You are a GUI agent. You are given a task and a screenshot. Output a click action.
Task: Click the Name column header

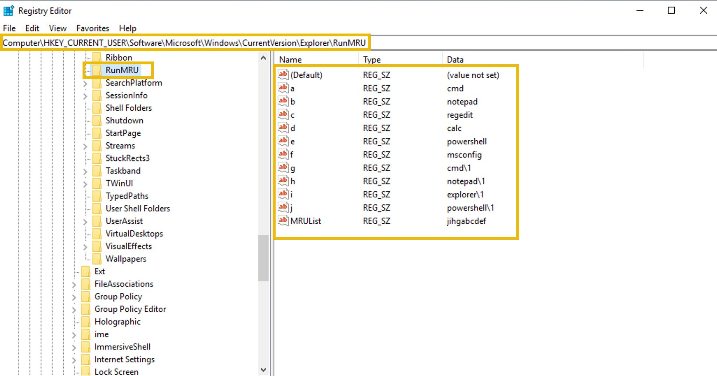click(x=290, y=59)
